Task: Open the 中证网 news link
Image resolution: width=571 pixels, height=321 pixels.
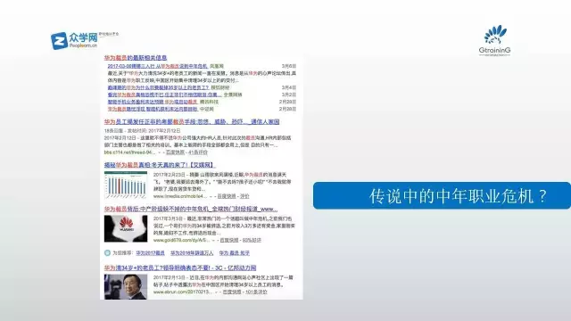Action: pyautogui.click(x=153, y=109)
